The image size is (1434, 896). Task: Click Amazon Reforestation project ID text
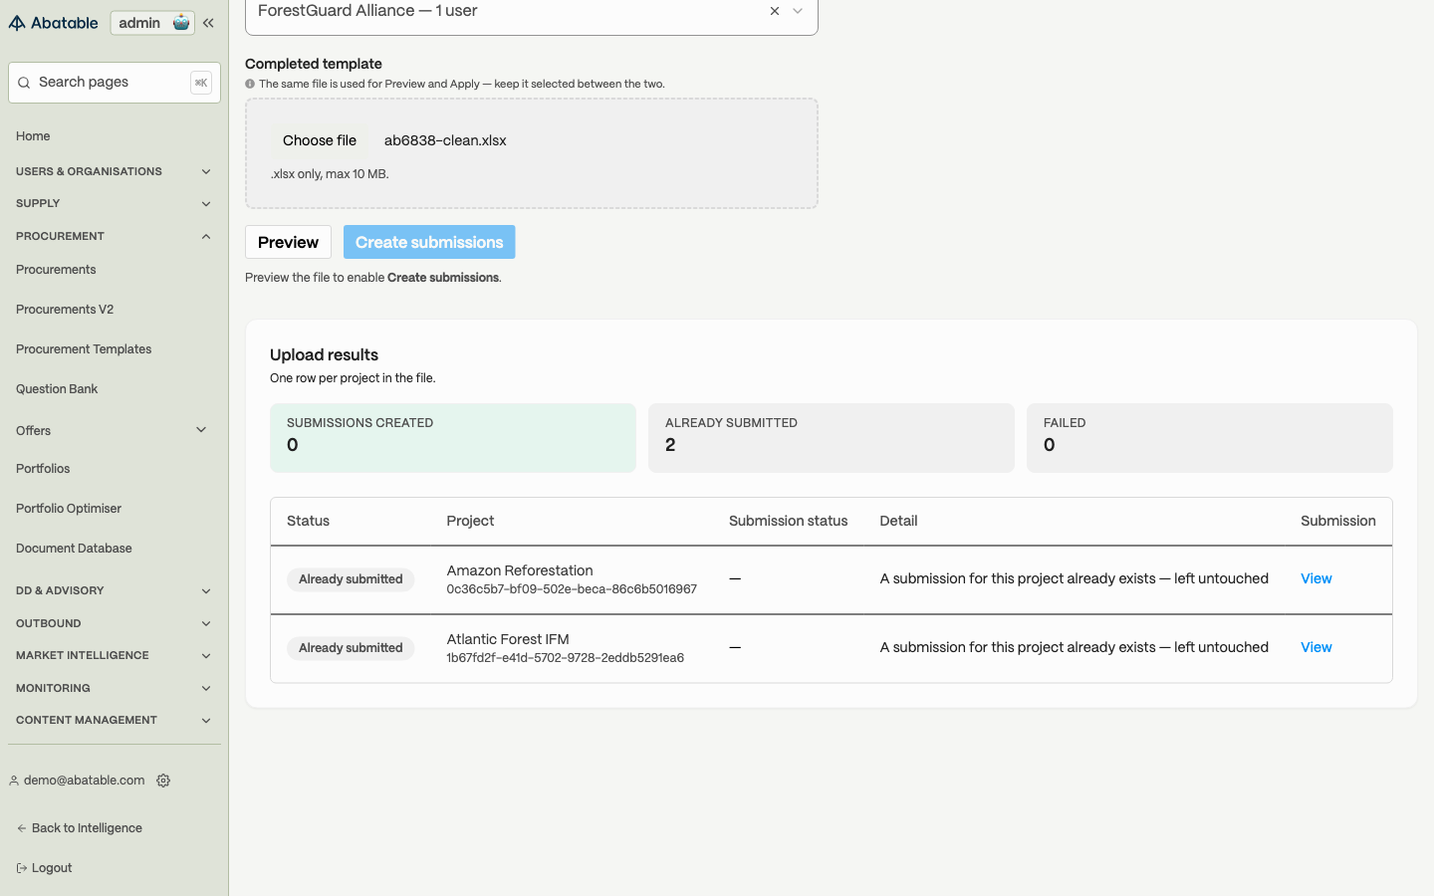(572, 589)
